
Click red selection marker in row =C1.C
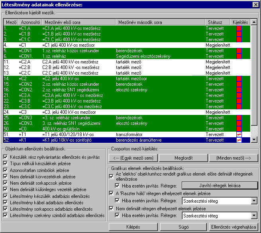tap(239, 39)
